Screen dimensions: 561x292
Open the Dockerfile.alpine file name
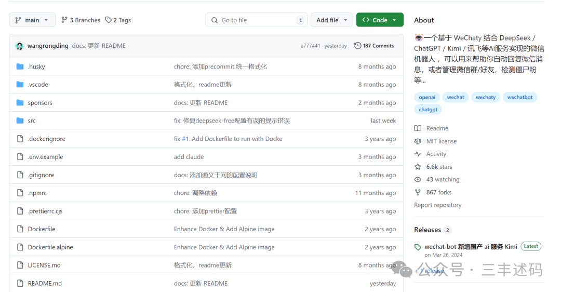click(x=50, y=247)
